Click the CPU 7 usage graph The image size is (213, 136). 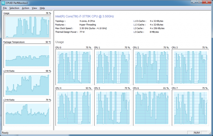click(x=190, y=108)
